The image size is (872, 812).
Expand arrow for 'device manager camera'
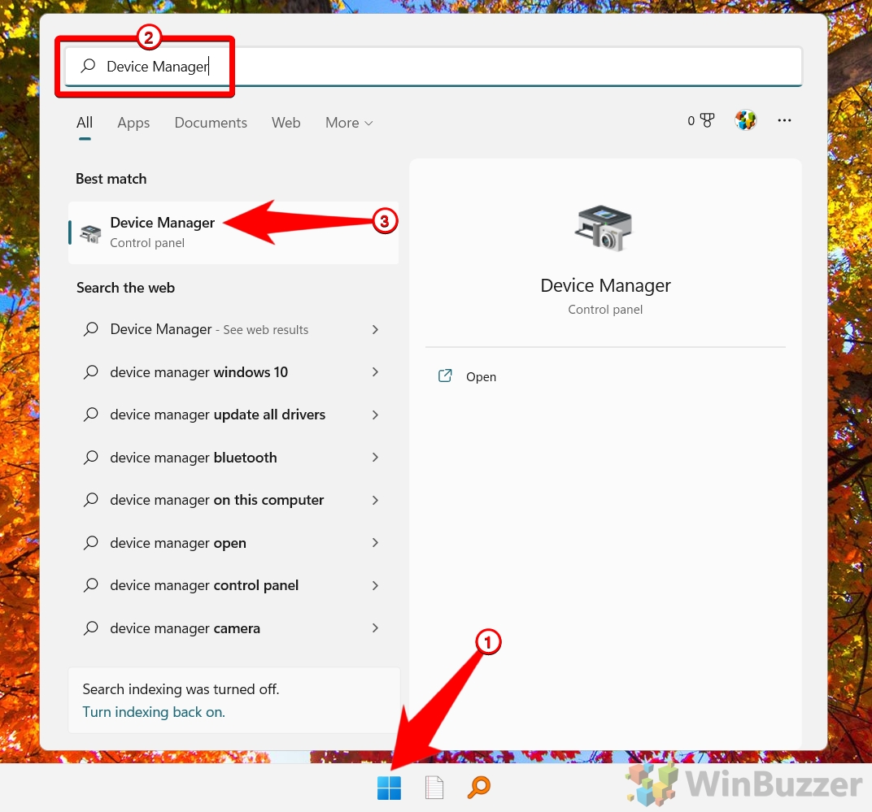[x=375, y=628]
